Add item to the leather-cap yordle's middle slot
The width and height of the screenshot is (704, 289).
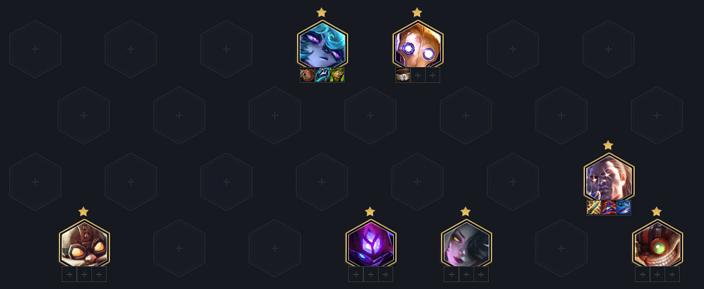[x=84, y=274]
